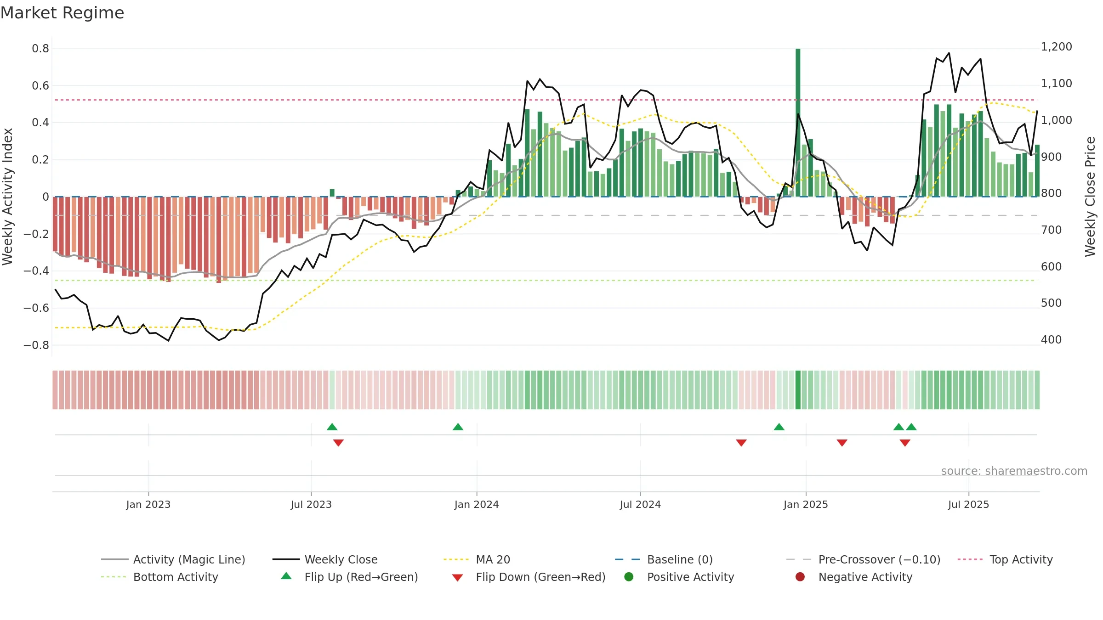Click the Flip Up (Red→Green) legend entry
This screenshot has height=620, width=1103.
coord(349,577)
